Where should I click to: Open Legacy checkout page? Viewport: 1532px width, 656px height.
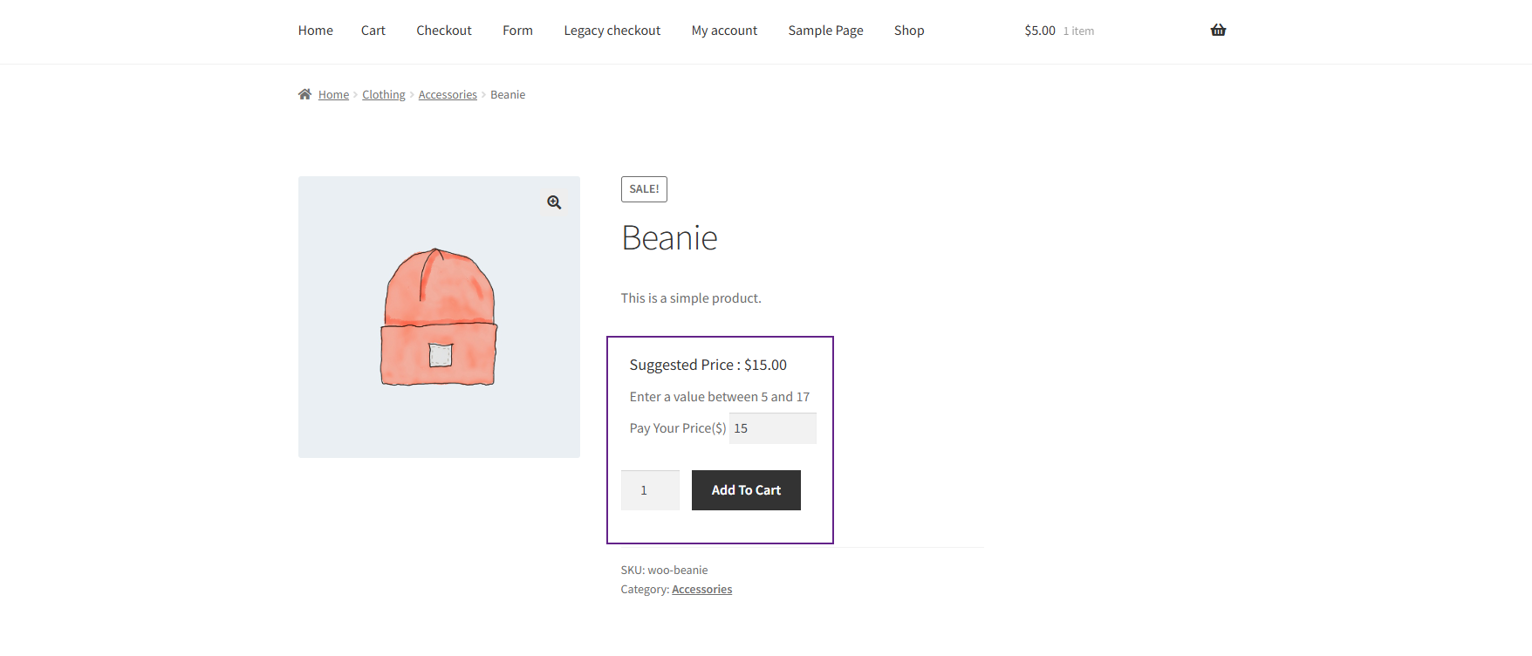(612, 31)
